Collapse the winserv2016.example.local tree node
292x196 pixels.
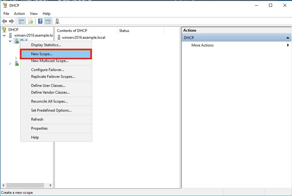coord(4,35)
